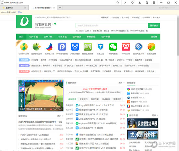This screenshot has height=151, width=179.
Task: Open Alphapic V6.7.0.62 entry
Action: [98, 123]
